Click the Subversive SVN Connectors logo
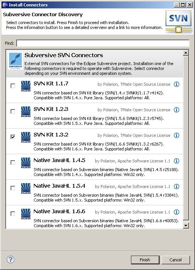The height and width of the screenshot is (270, 195). tap(15, 61)
